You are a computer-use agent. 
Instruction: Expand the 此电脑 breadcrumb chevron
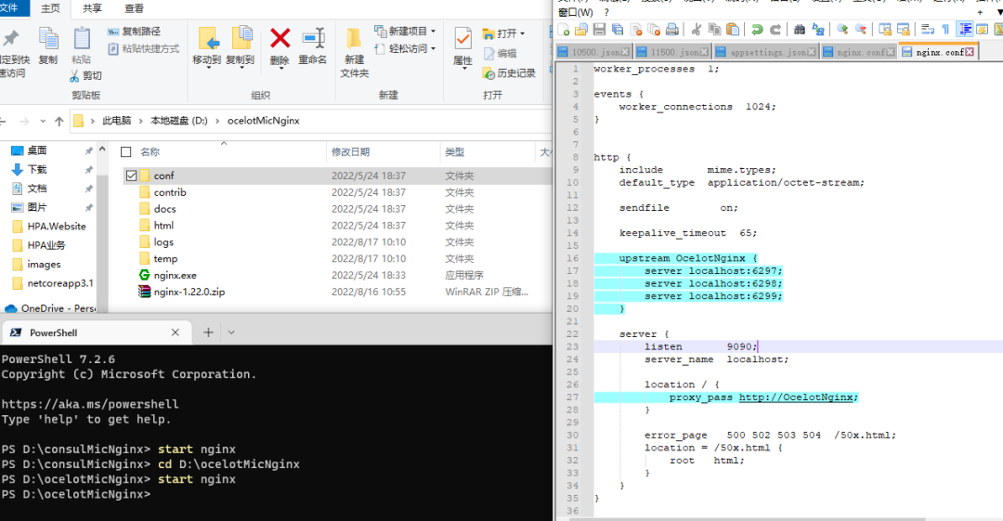click(x=140, y=121)
